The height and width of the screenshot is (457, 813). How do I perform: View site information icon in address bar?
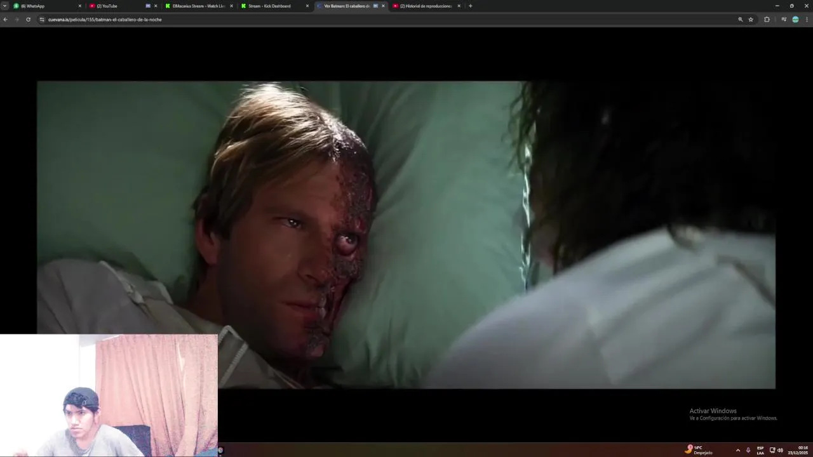click(x=42, y=20)
